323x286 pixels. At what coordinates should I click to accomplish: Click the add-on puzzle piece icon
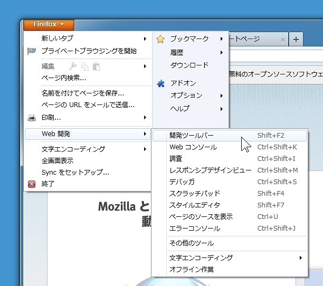coord(160,83)
